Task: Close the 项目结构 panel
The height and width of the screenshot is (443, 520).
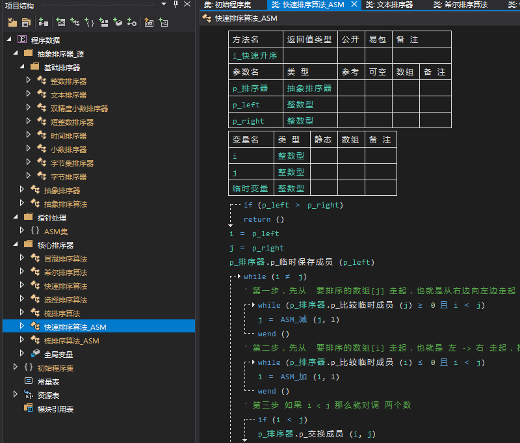Action: point(187,5)
